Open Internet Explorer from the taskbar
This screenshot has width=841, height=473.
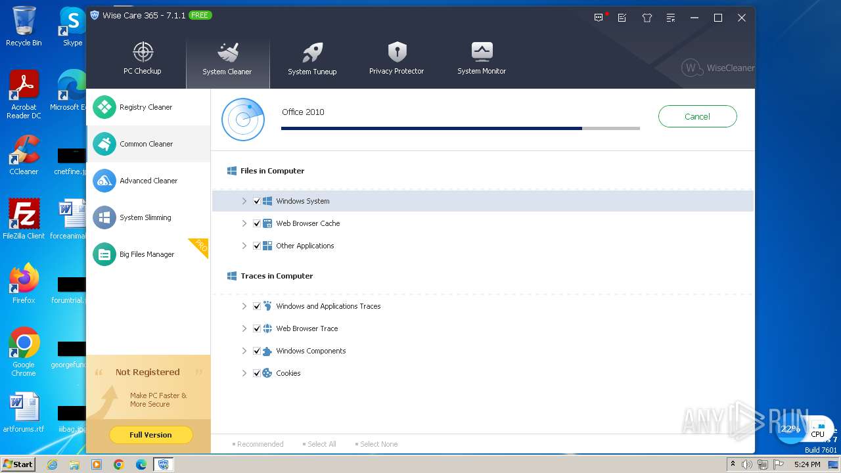52,464
